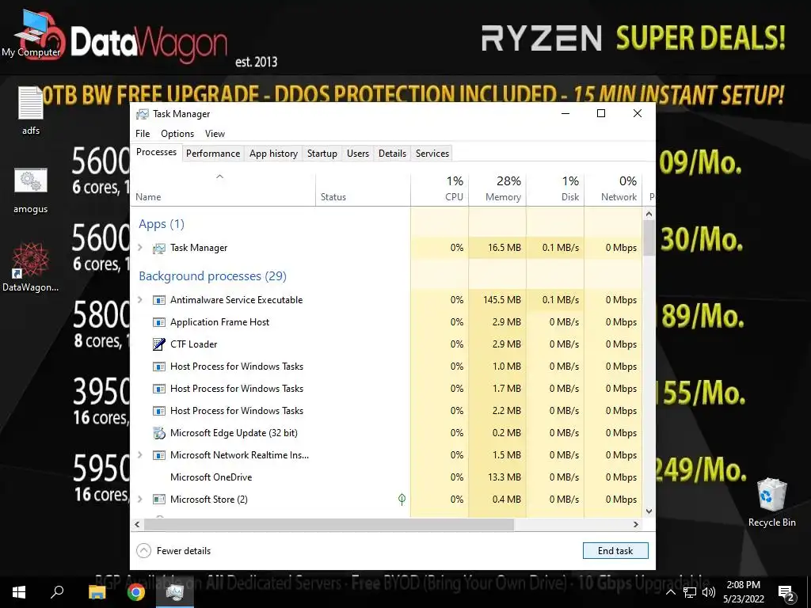Open the notification action center
The height and width of the screenshot is (608, 811).
(786, 592)
